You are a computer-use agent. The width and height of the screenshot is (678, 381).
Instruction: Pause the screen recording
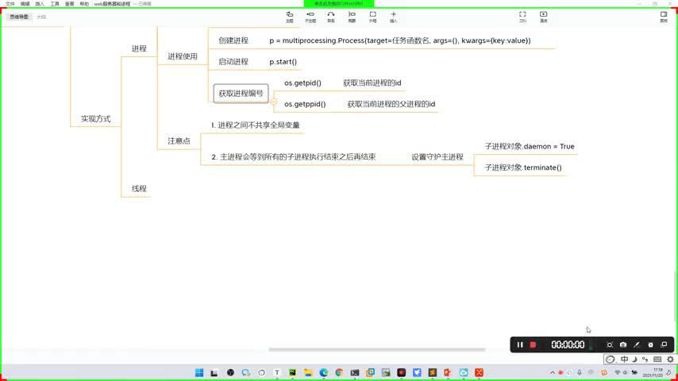520,344
